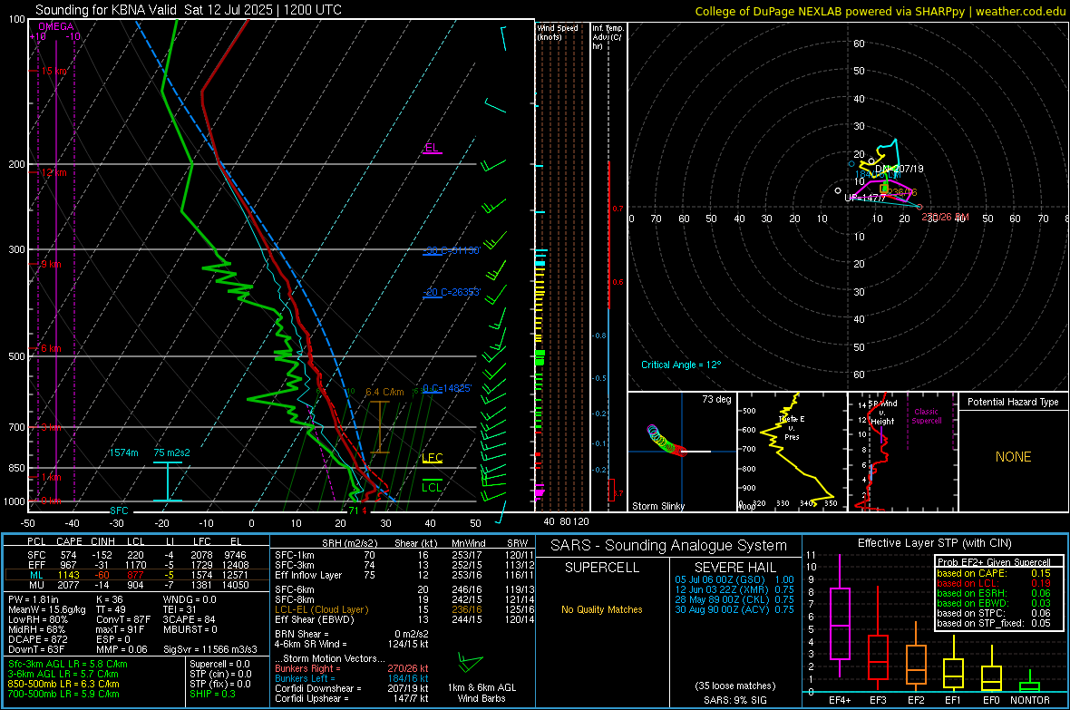This screenshot has height=710, width=1070.
Task: Click the 'Wind Speed (knots)' panel header
Action: (x=558, y=32)
